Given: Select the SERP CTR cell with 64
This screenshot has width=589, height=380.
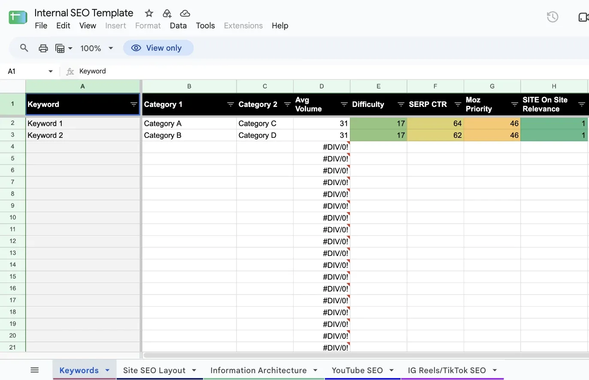Looking at the screenshot, I should click(435, 123).
